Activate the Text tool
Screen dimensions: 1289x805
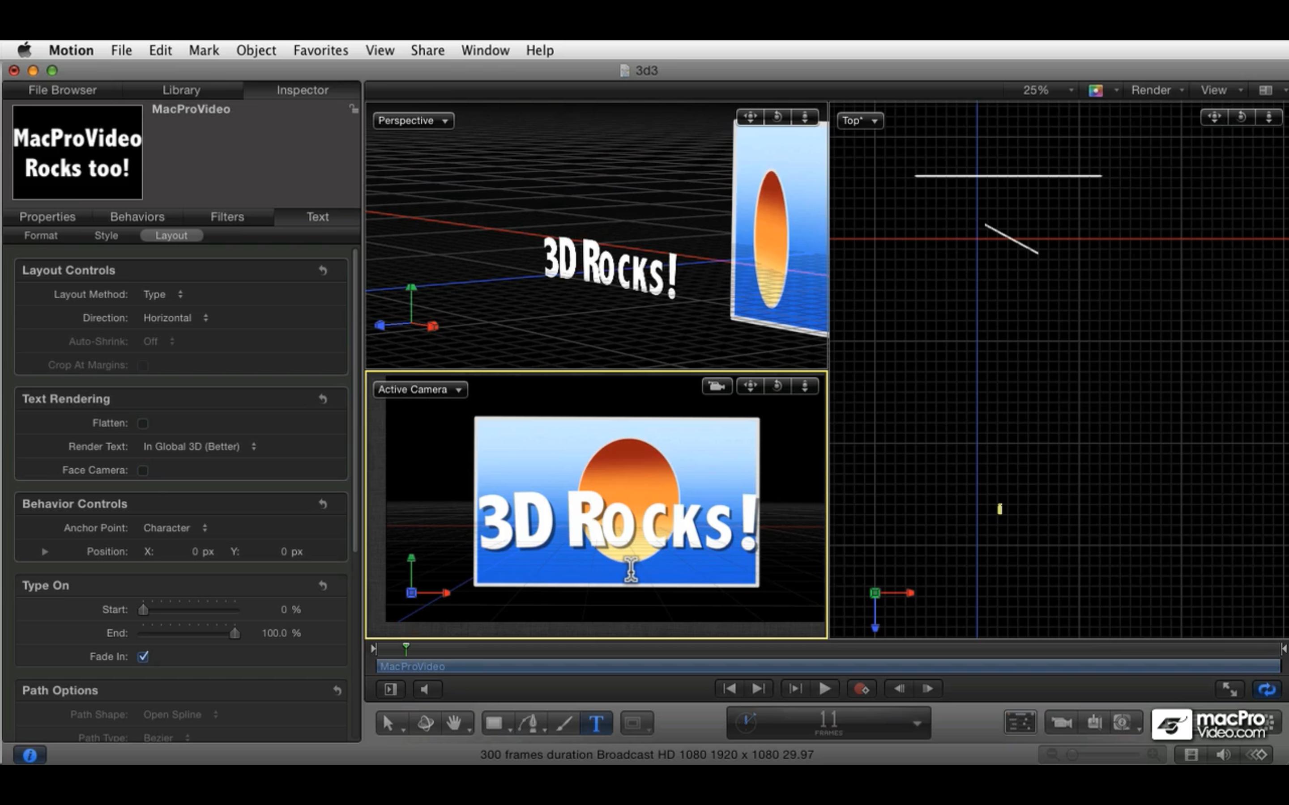point(596,722)
